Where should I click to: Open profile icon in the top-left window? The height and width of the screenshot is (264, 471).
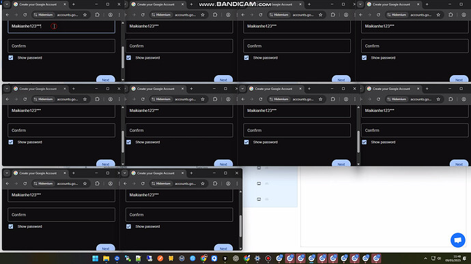click(x=110, y=15)
